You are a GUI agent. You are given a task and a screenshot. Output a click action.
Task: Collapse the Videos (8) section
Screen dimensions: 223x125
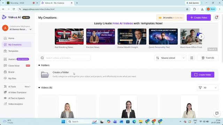pyautogui.click(x=39, y=88)
